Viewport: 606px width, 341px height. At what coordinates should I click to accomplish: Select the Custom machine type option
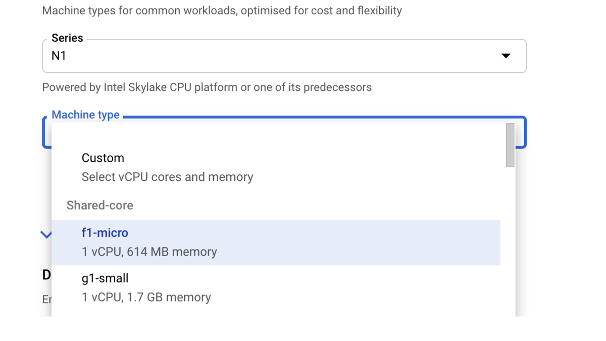(x=103, y=158)
